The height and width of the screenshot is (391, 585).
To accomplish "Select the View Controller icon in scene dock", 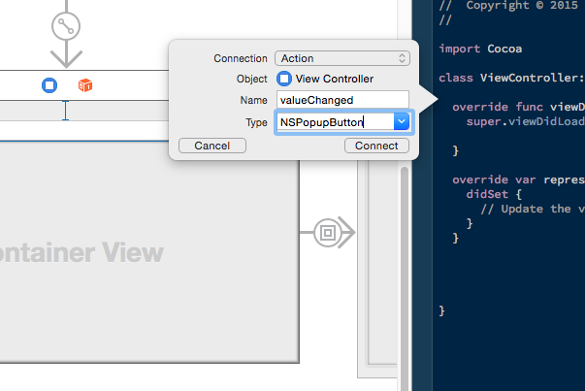I will (x=49, y=85).
